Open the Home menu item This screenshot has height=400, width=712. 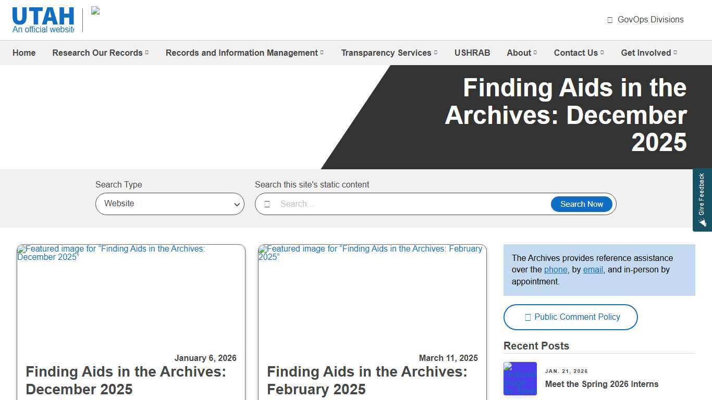click(24, 53)
